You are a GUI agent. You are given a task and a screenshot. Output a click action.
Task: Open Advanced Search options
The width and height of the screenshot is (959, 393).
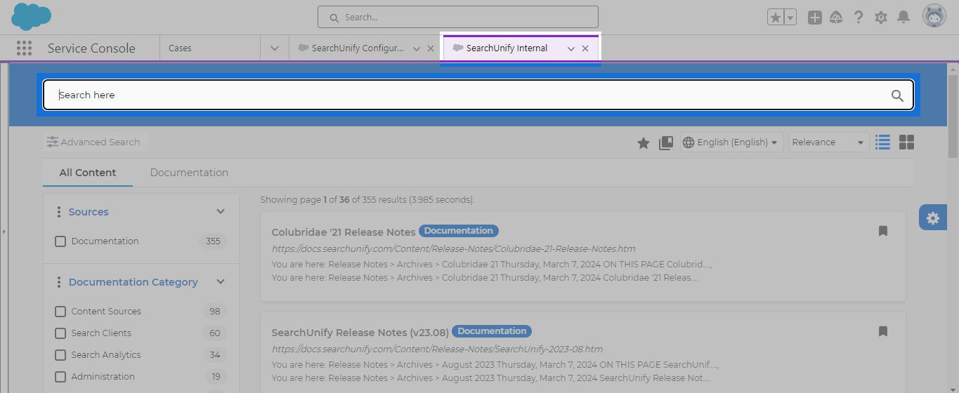click(x=93, y=142)
